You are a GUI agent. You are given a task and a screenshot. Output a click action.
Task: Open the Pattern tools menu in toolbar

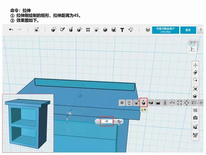[88, 30]
